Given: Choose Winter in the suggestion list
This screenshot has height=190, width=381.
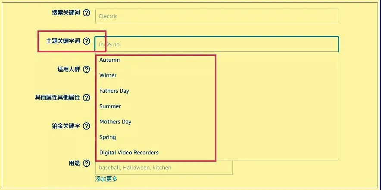Looking at the screenshot, I should coord(108,75).
